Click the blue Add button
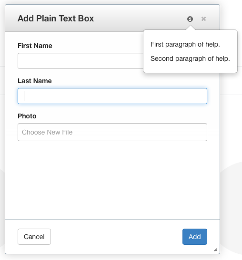Viewport: 242px width, 260px height. (195, 237)
